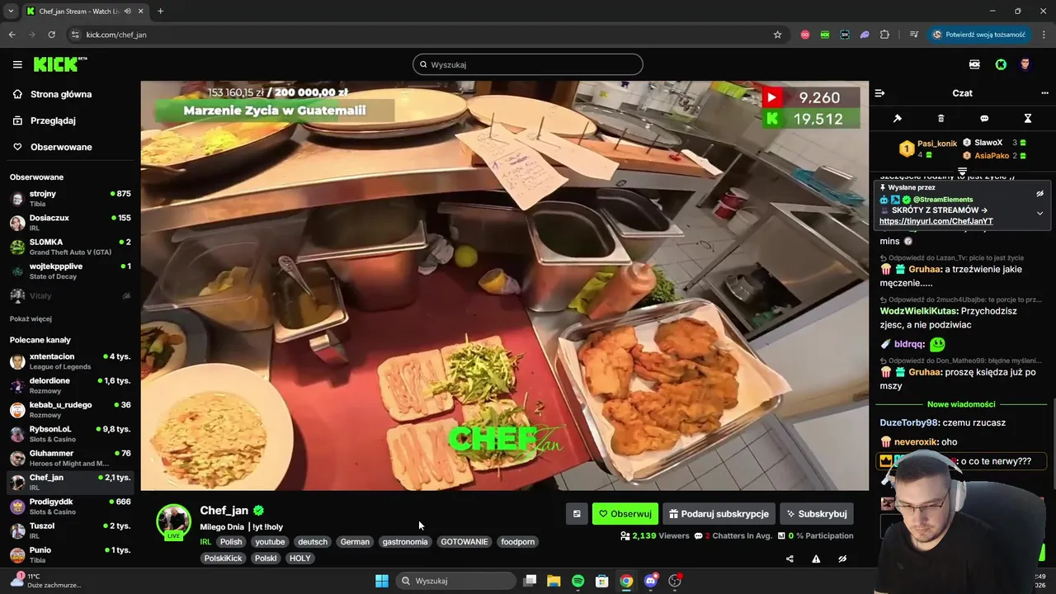Toggle the crossed-eye icon below the stream

point(842,559)
